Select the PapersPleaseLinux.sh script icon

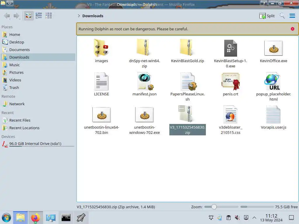click(188, 81)
